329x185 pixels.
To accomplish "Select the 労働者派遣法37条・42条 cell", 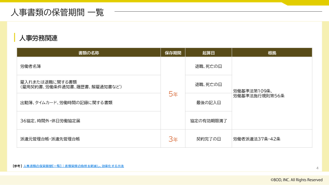I will pyautogui.click(x=257, y=139).
